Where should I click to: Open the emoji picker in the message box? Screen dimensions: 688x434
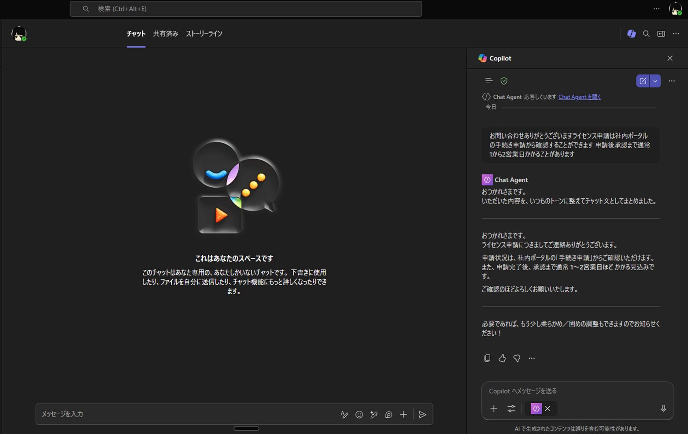[359, 415]
